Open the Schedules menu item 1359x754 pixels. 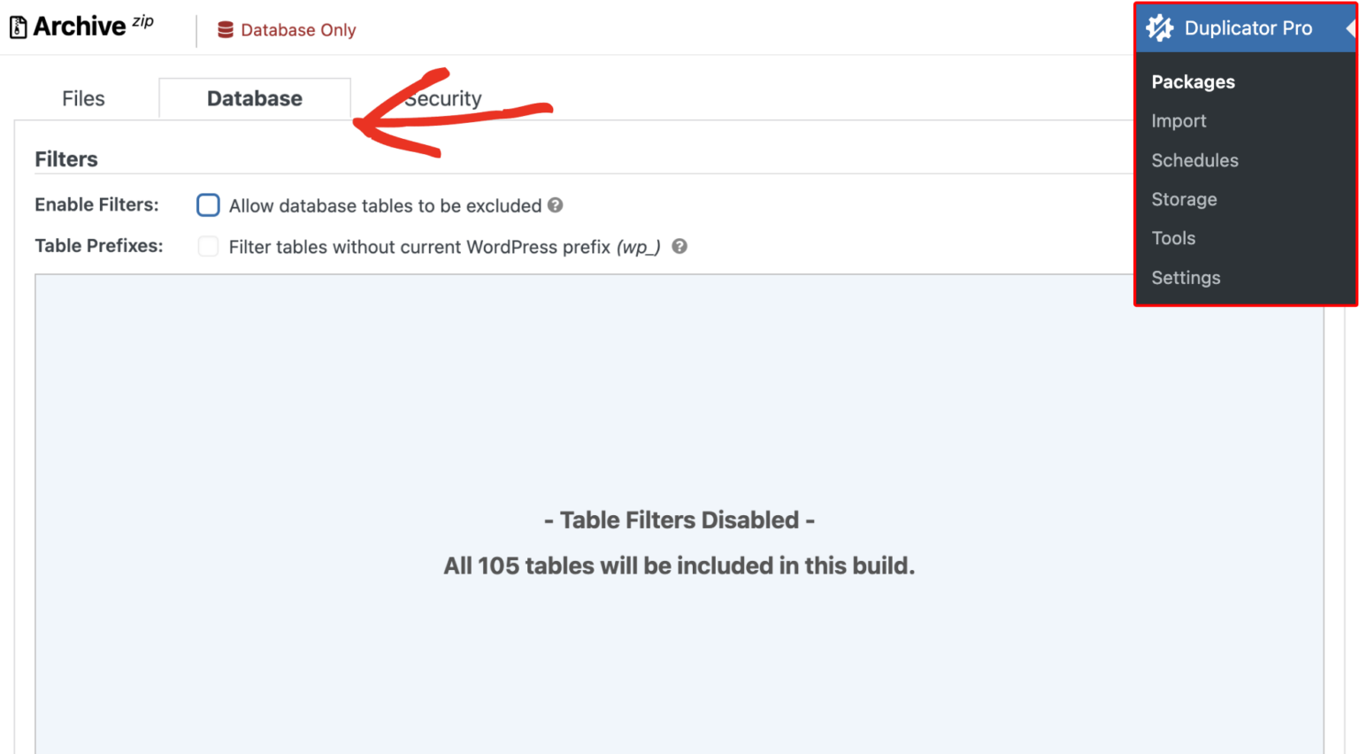point(1194,160)
